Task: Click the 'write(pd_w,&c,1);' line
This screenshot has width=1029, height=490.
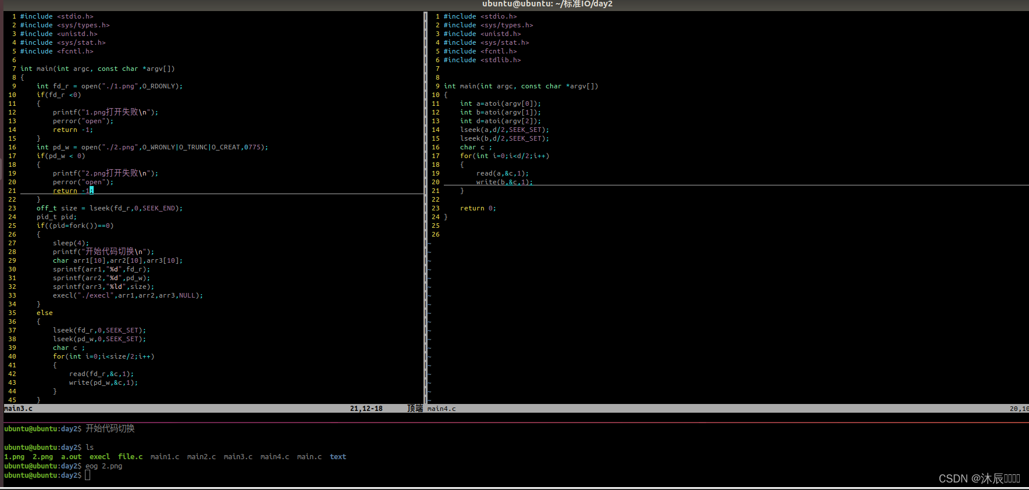Action: [104, 382]
